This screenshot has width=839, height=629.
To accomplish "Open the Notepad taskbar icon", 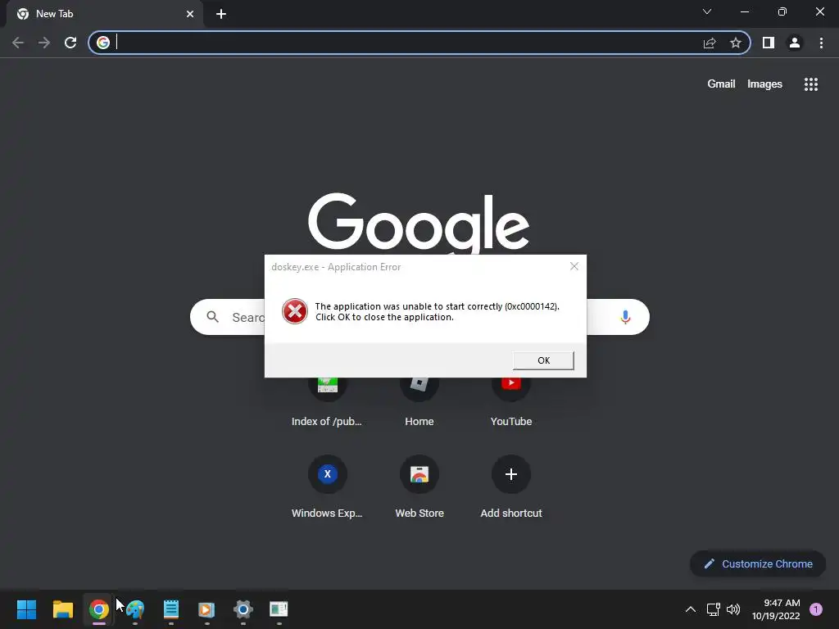I will [170, 609].
